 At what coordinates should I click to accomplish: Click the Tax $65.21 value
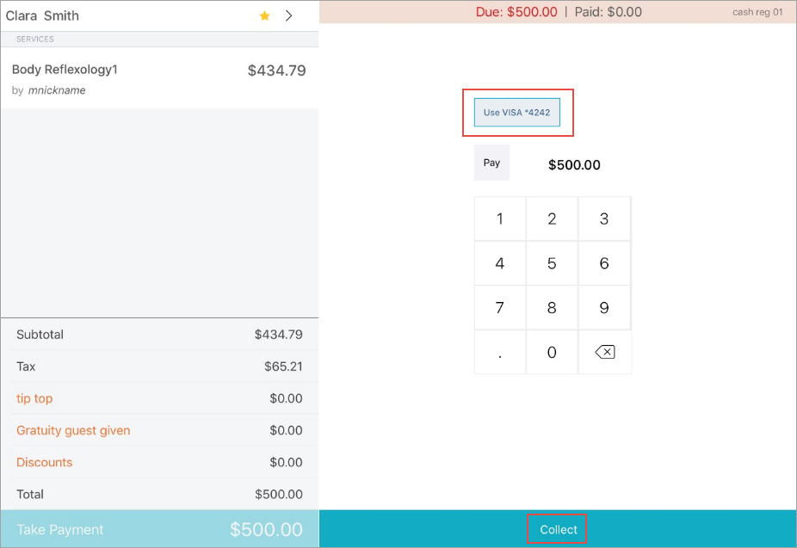point(283,366)
